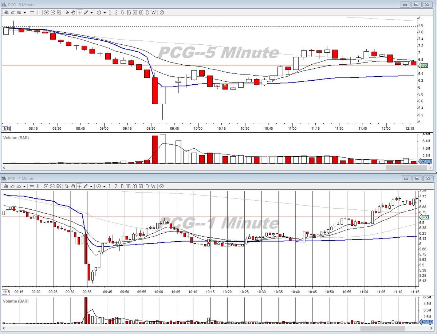Select vertical line tool in 5 Minute toolbar
The height and width of the screenshot is (334, 437).
tap(38, 12)
